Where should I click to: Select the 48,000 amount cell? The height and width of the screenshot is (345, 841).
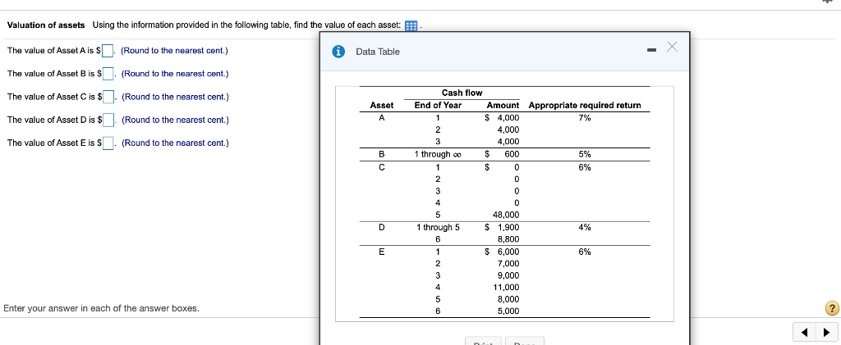click(x=506, y=215)
